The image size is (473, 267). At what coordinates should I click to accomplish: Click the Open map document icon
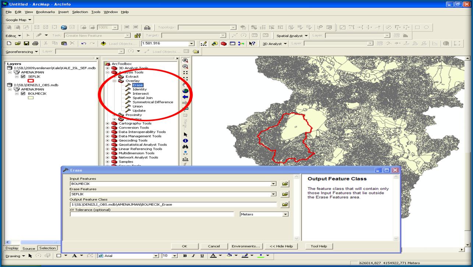coord(18,44)
